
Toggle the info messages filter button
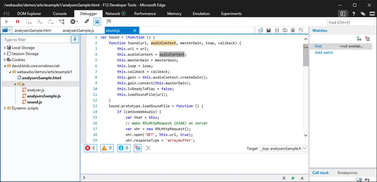(x=124, y=148)
